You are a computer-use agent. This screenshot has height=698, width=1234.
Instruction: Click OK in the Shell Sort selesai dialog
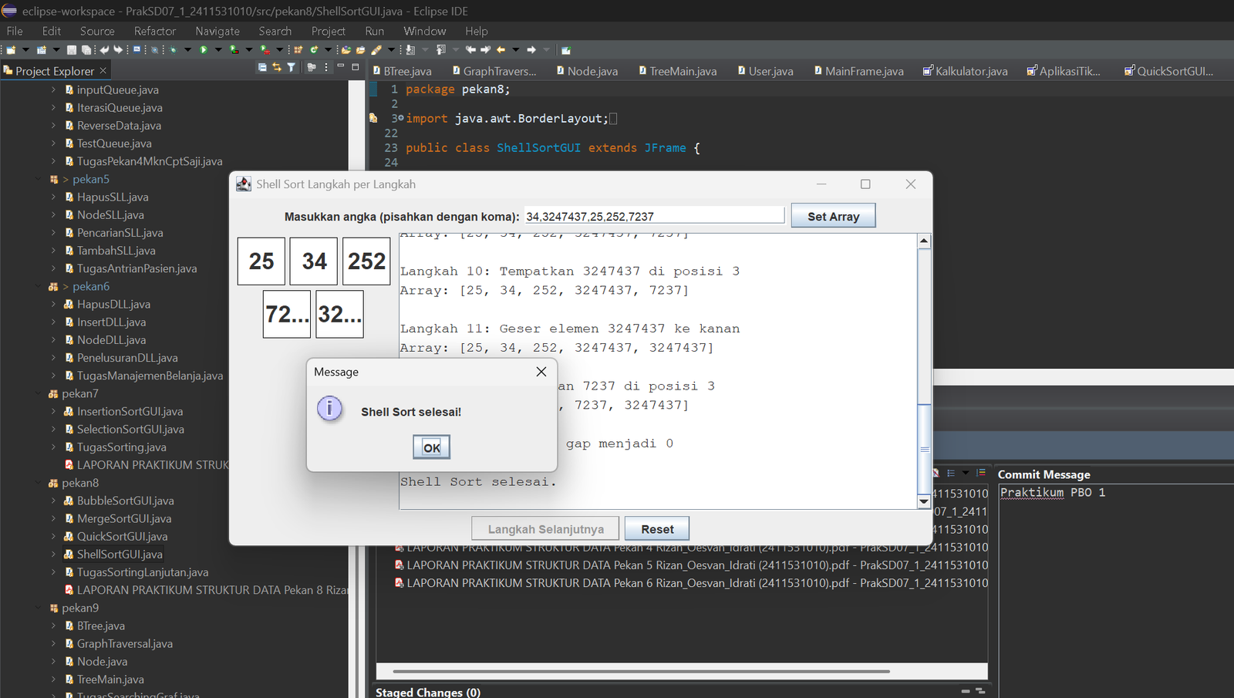tap(431, 447)
